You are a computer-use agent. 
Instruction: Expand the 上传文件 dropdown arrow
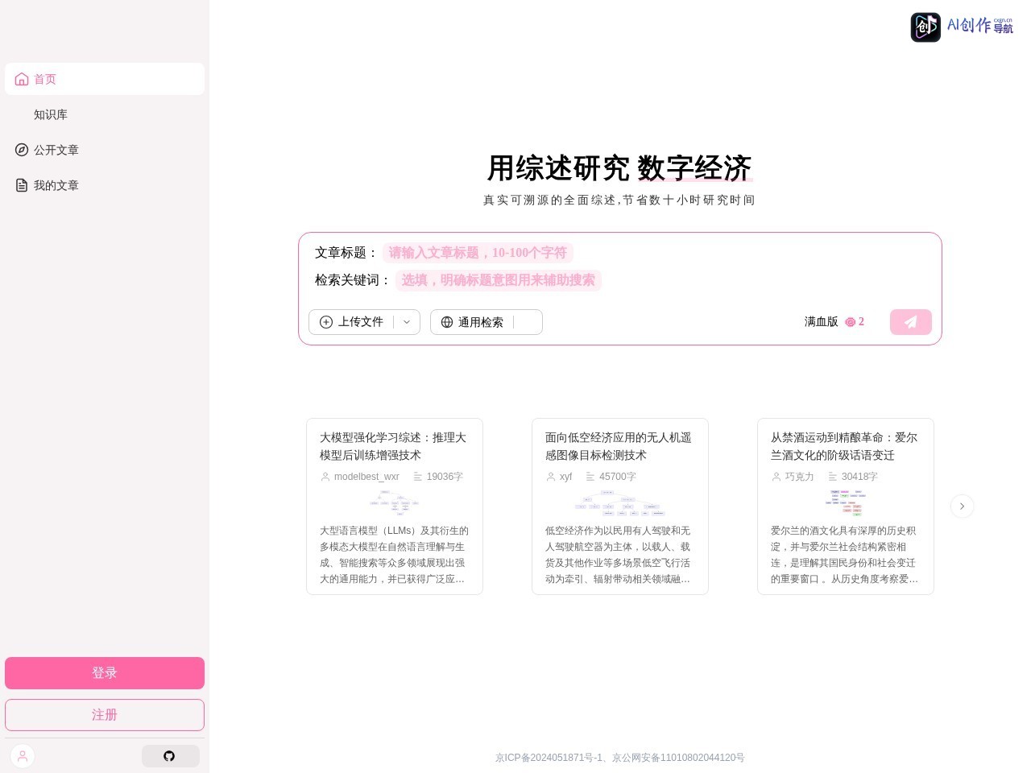(407, 322)
